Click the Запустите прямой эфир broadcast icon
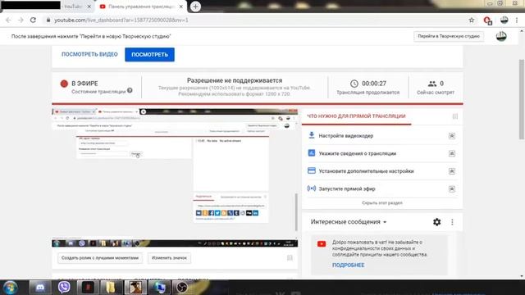525x295 pixels. click(312, 188)
